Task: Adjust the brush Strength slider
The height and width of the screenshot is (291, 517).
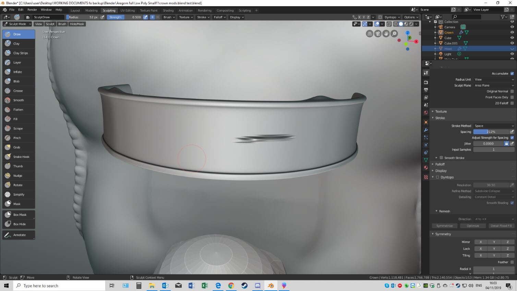Action: 125,17
